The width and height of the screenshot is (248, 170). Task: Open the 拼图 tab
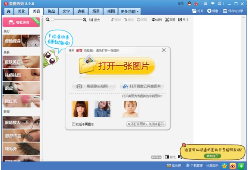tap(111, 11)
